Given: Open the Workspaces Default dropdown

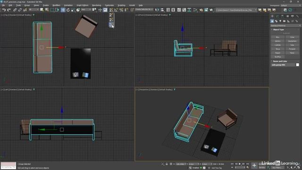Looking at the screenshot, I should pyautogui.click(x=291, y=5).
